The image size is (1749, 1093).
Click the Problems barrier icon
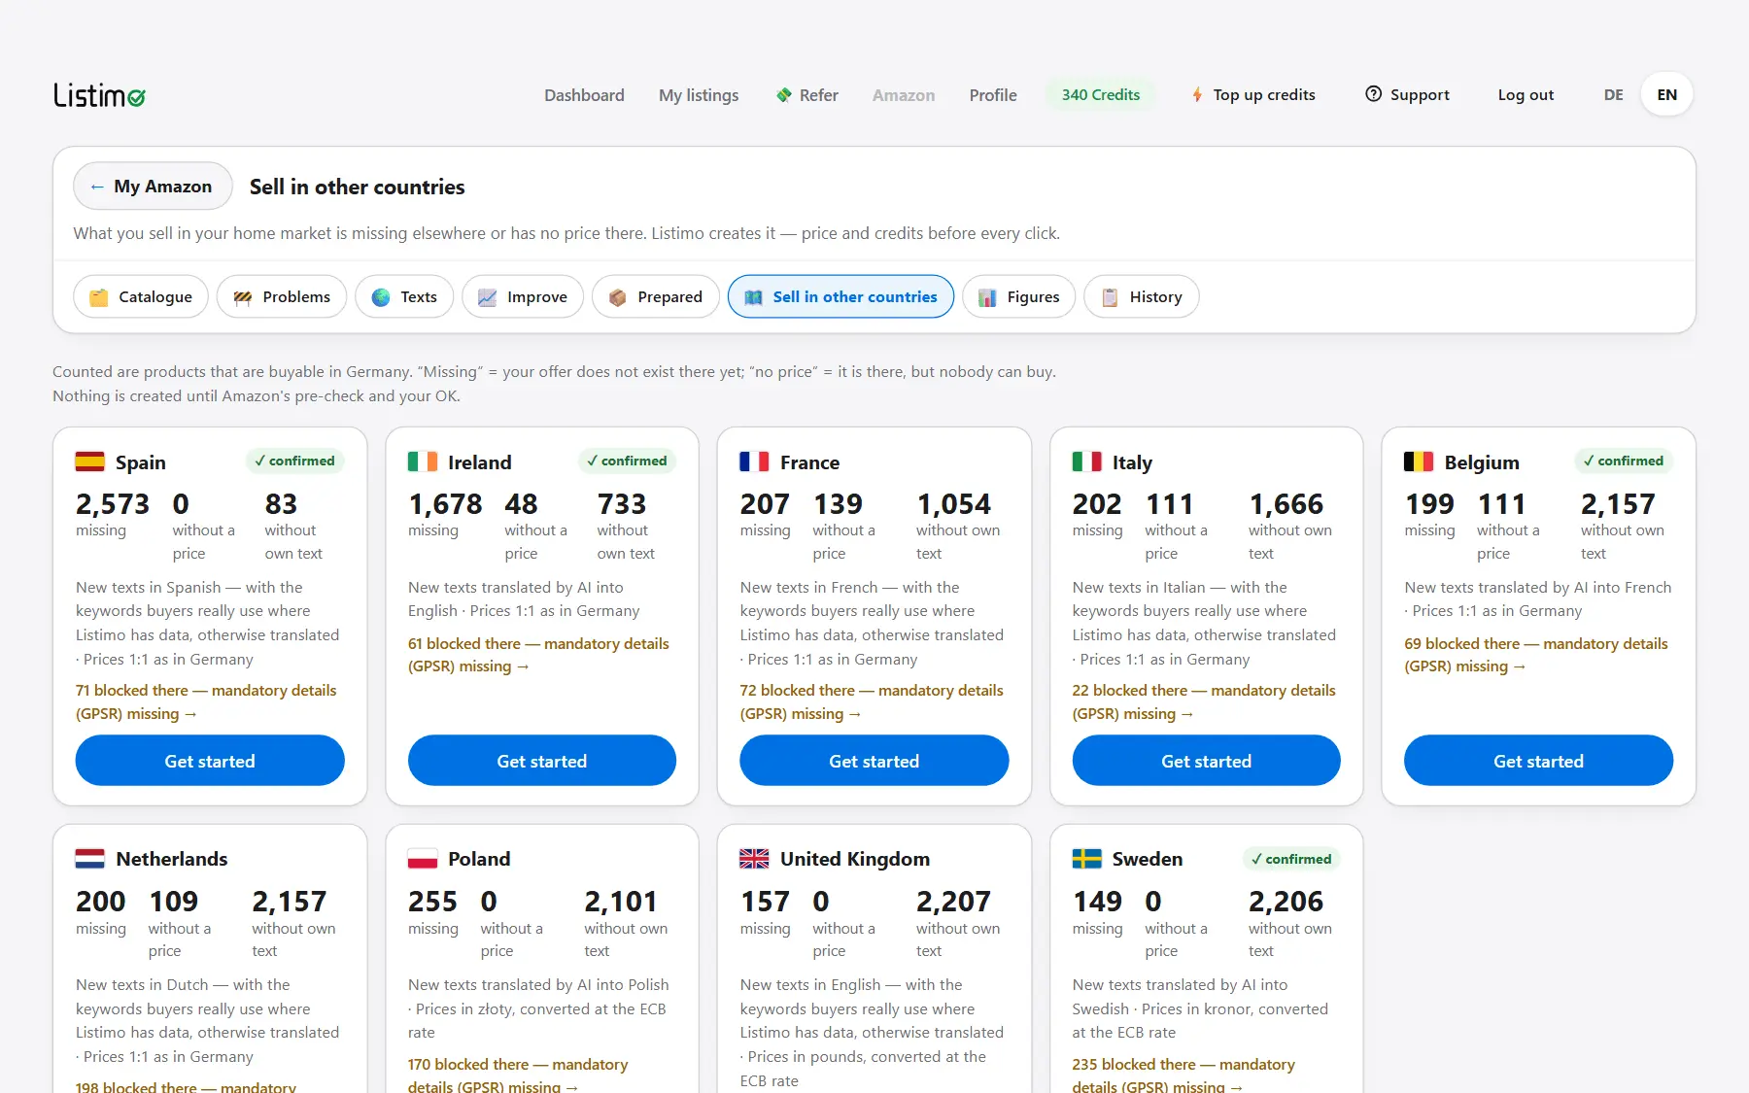(x=243, y=297)
